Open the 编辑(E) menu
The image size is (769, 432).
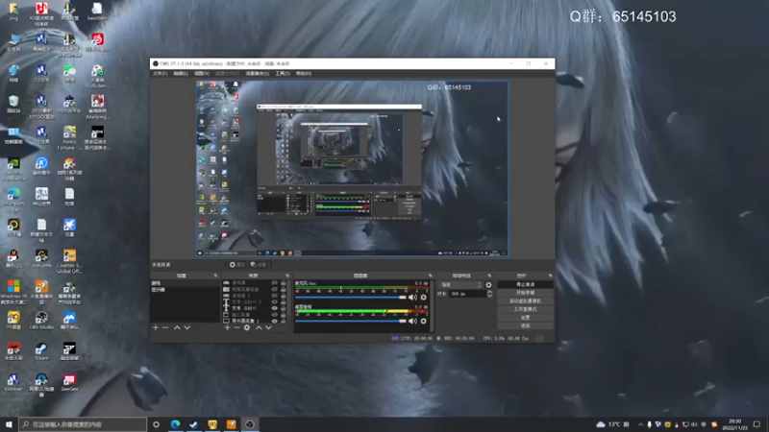click(181, 74)
